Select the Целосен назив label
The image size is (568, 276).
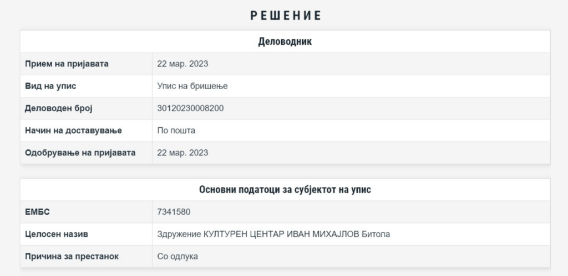click(57, 235)
